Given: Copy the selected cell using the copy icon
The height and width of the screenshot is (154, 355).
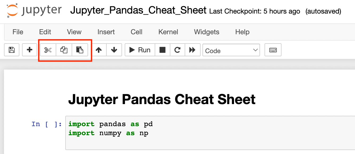Looking at the screenshot, I should (x=64, y=50).
